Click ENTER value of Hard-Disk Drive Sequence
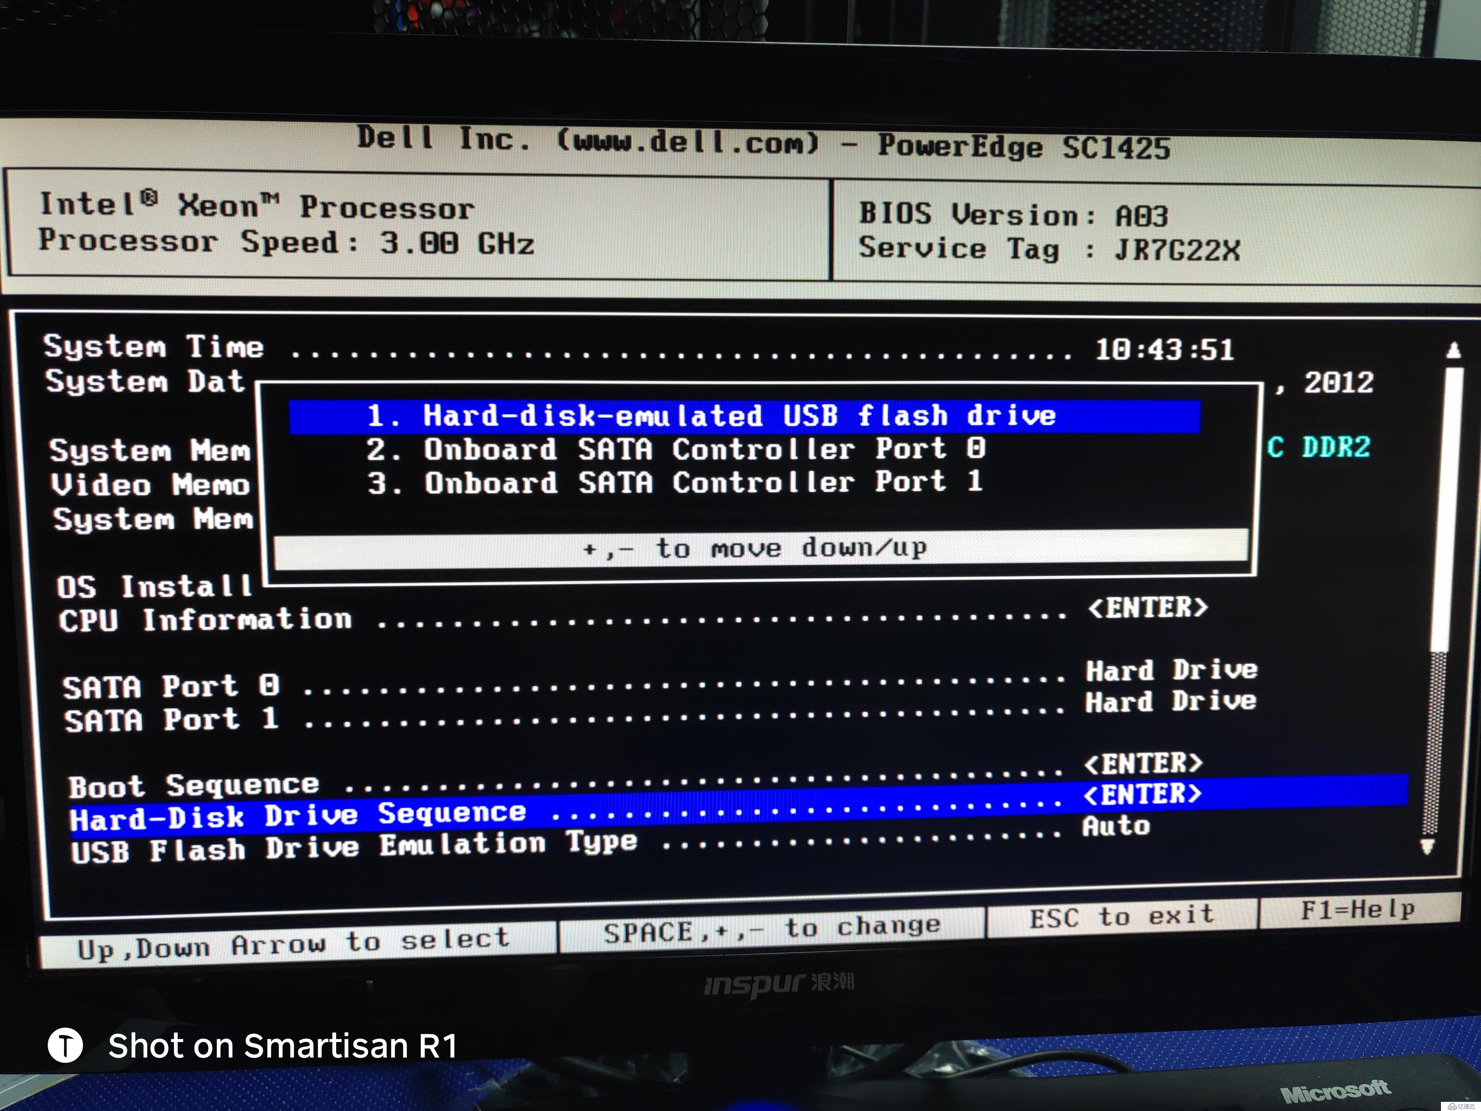The width and height of the screenshot is (1481, 1111). point(1142,794)
